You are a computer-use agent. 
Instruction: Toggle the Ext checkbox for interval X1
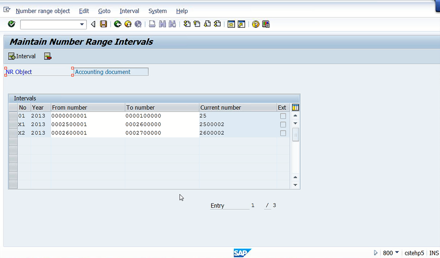coord(283,124)
